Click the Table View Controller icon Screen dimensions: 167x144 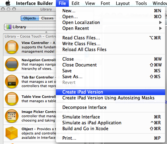tap(12, 99)
